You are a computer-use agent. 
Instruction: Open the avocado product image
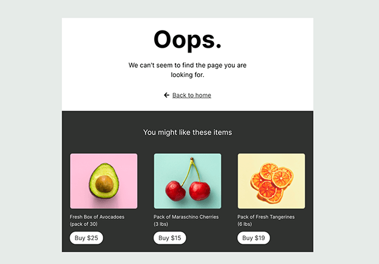104,181
